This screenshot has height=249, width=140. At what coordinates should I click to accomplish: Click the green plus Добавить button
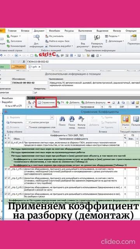73,102
